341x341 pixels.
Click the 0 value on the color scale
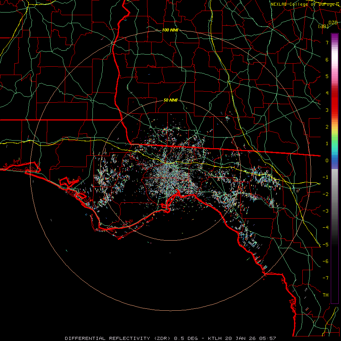click(x=327, y=161)
